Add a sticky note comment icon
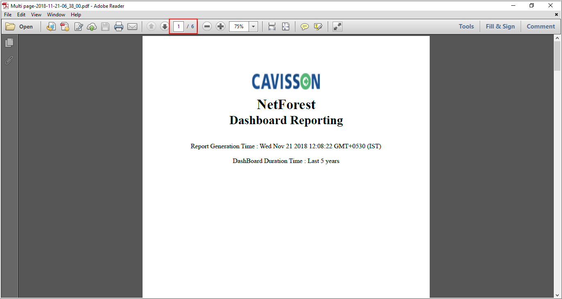The height and width of the screenshot is (299, 562). point(305,27)
